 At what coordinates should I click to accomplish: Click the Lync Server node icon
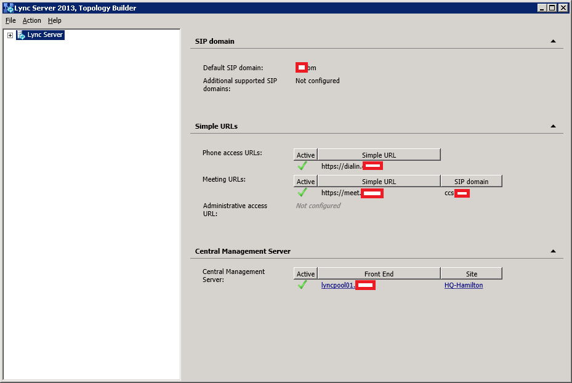(21, 35)
